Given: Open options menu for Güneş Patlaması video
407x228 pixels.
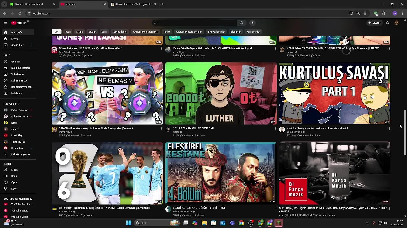Looking at the screenshot, I should point(162,49).
